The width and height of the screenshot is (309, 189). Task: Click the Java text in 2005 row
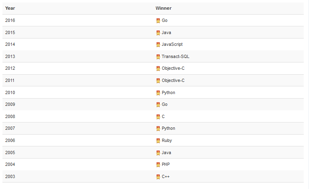click(x=166, y=152)
